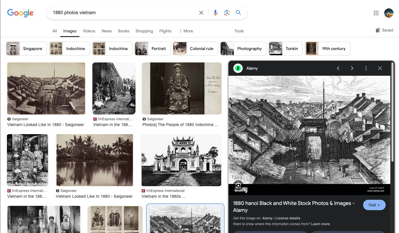Open the '1880 hanoi Black and White Stock Photos' title
Viewport: 399px width, 233px height.
tap(294, 207)
